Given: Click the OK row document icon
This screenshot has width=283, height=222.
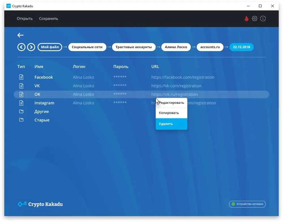Looking at the screenshot, I should pyautogui.click(x=21, y=94).
